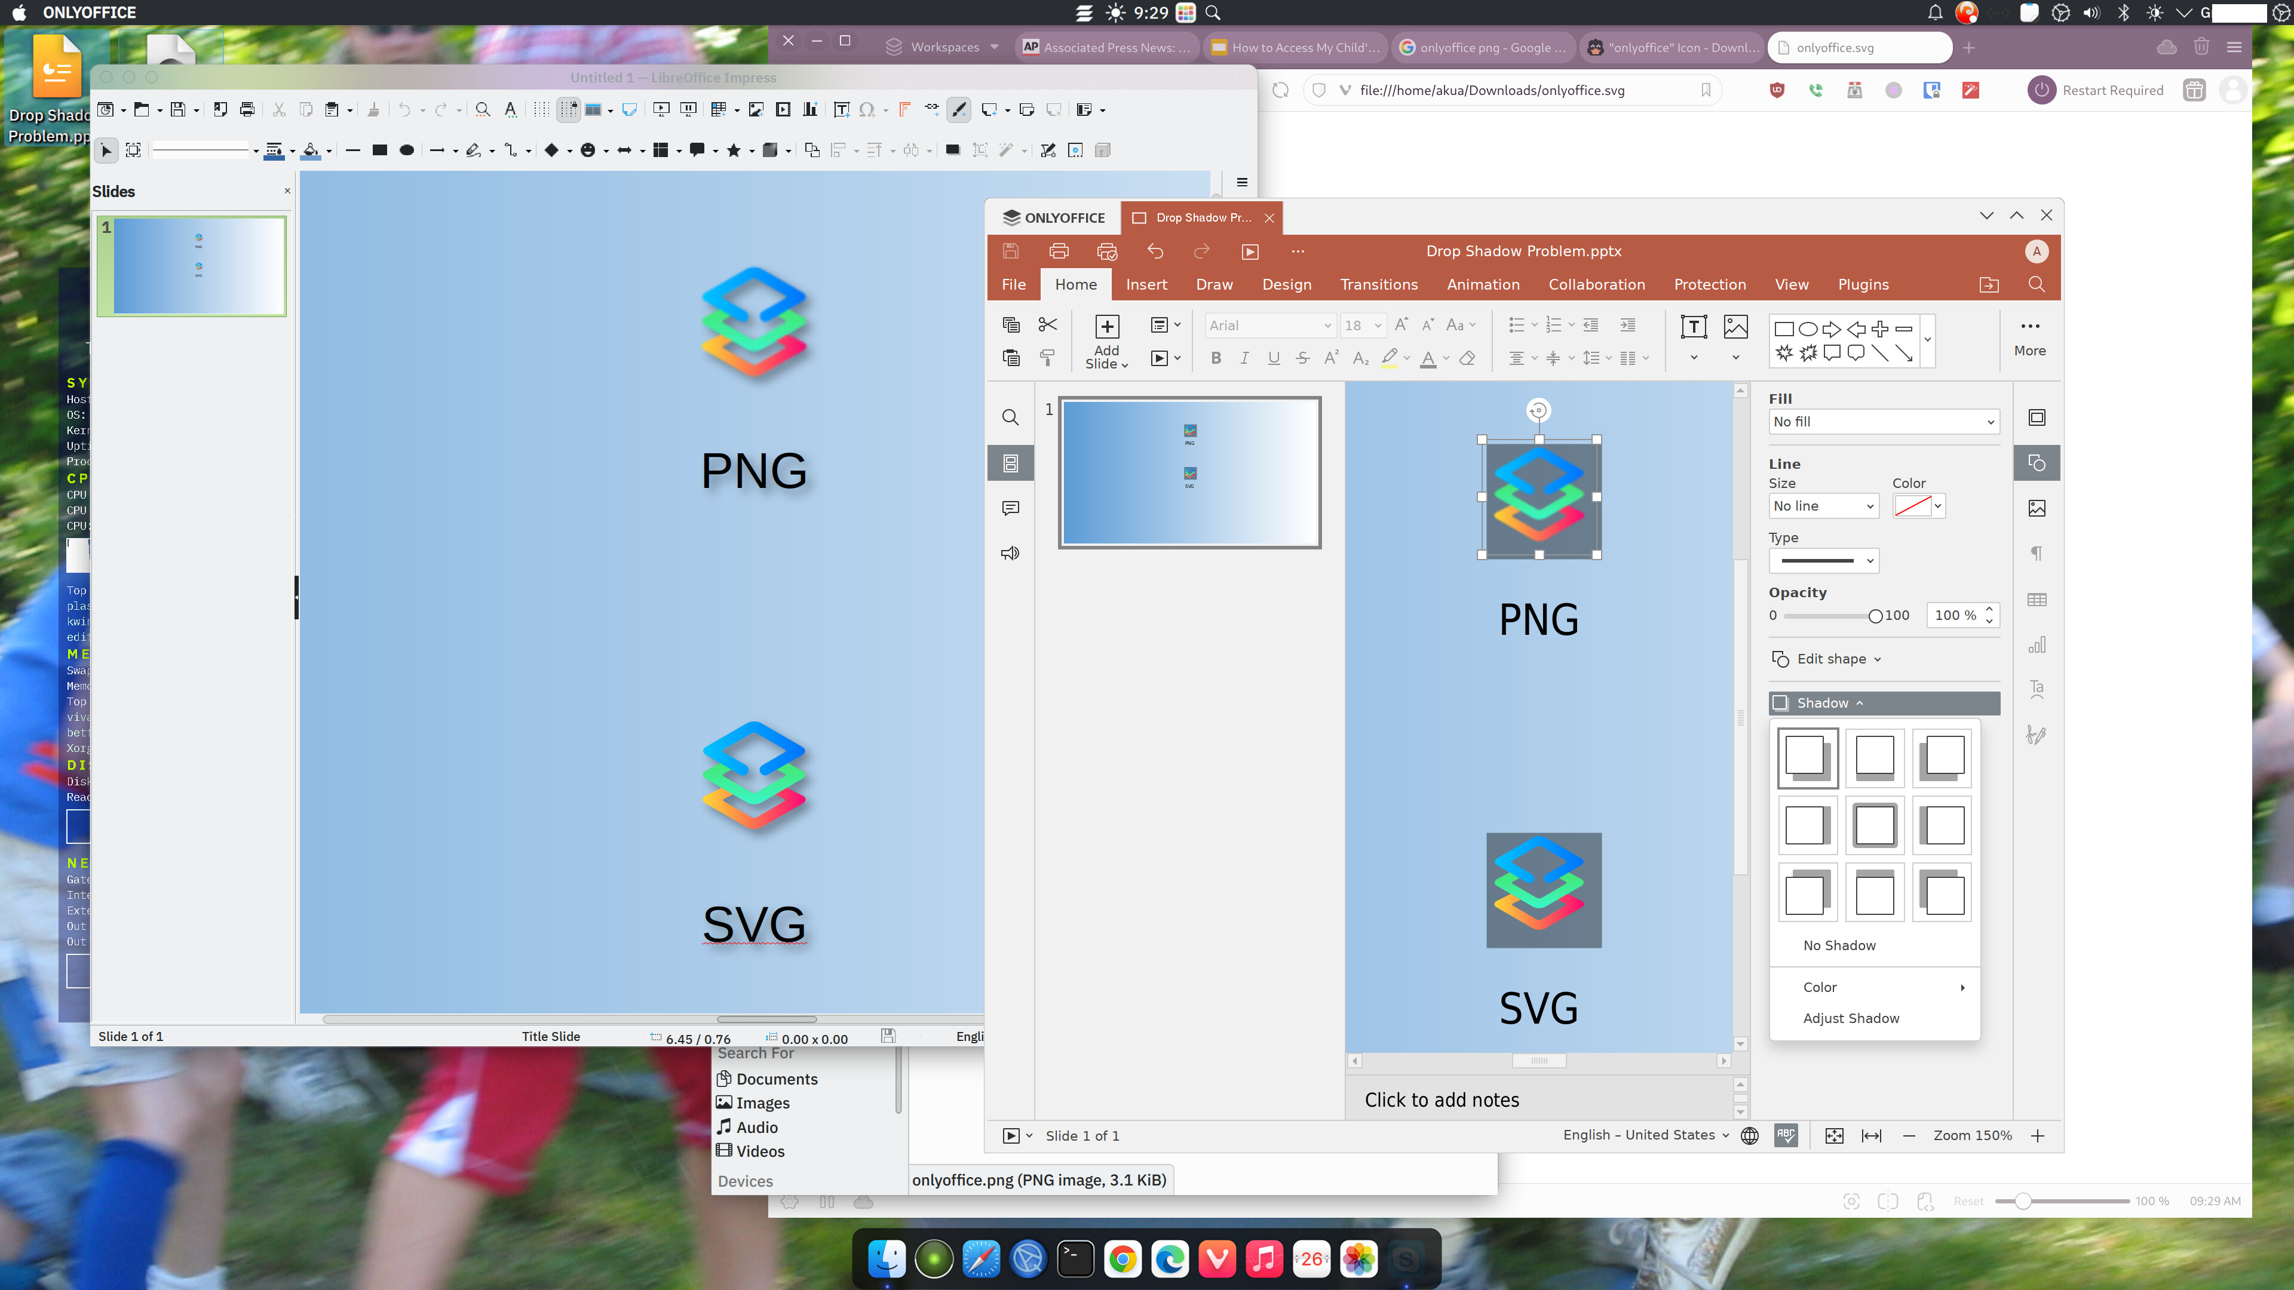Click the Feedback megaphone sidebar icon
The image size is (2294, 1290).
click(x=1010, y=554)
